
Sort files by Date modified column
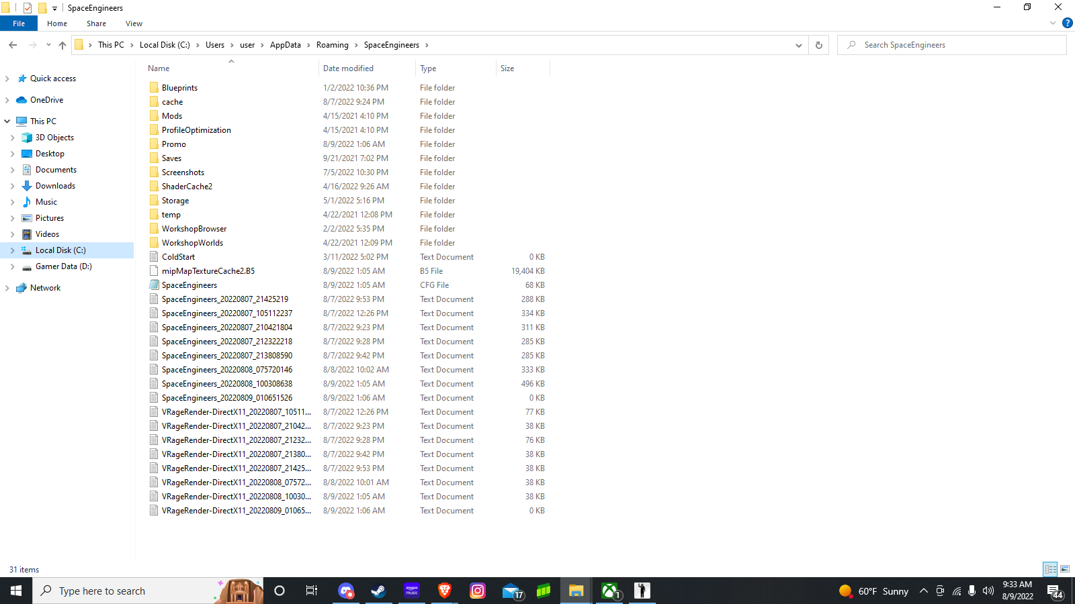point(348,68)
